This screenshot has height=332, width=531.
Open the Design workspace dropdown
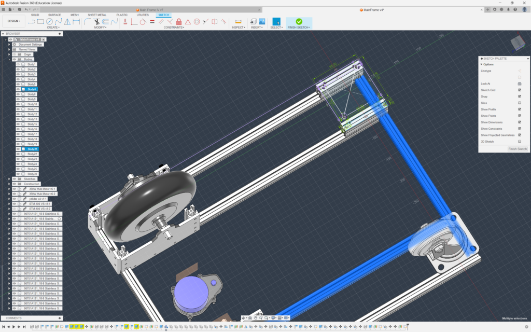tap(13, 21)
